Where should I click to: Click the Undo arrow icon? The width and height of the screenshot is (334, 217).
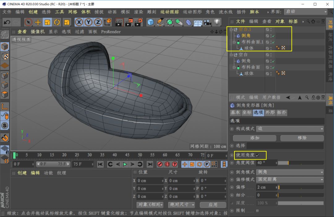(x=7, y=22)
